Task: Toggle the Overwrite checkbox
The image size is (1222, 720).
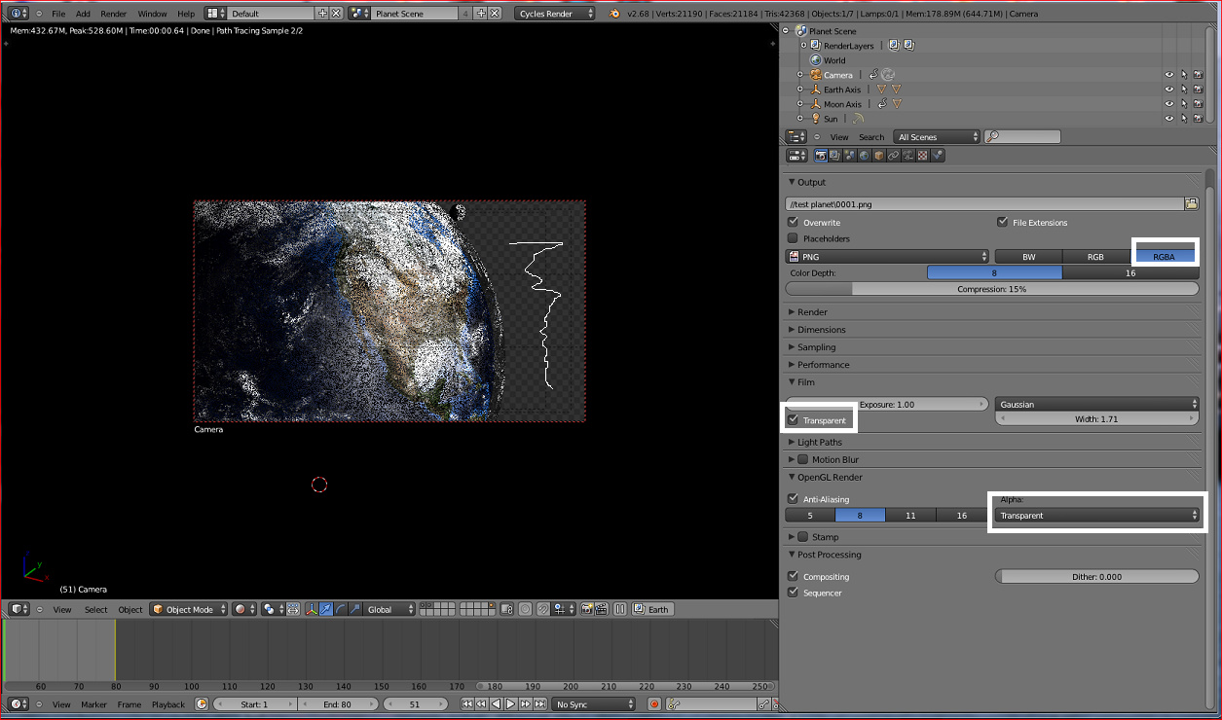Action: [794, 223]
